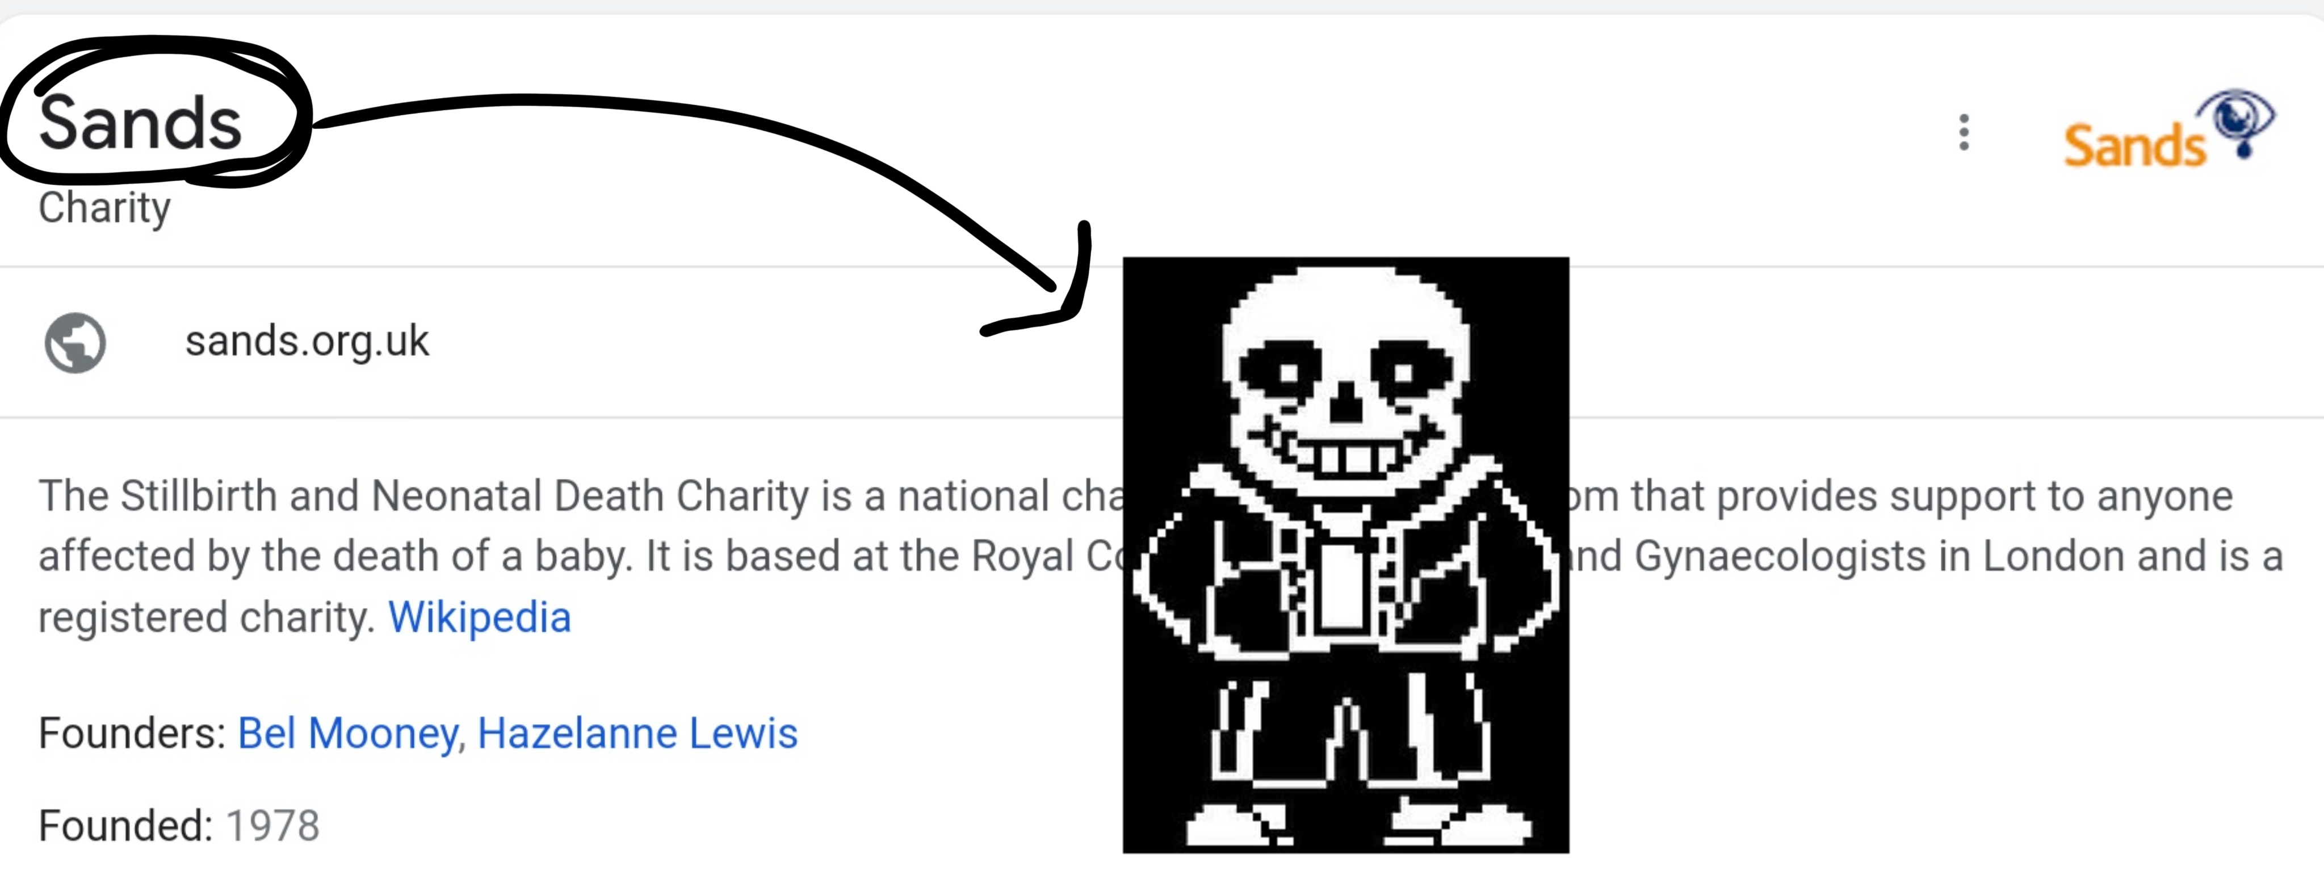Open the Hazelanne Lewis founder link
2324x879 pixels.
pos(637,733)
